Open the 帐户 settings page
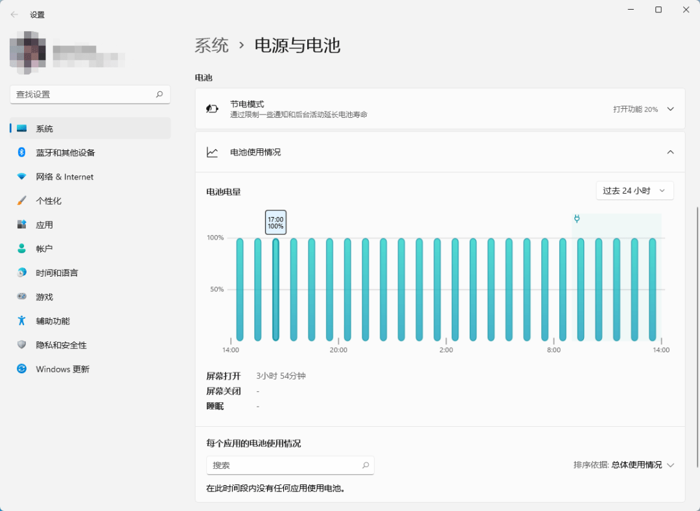The width and height of the screenshot is (700, 511). (44, 249)
